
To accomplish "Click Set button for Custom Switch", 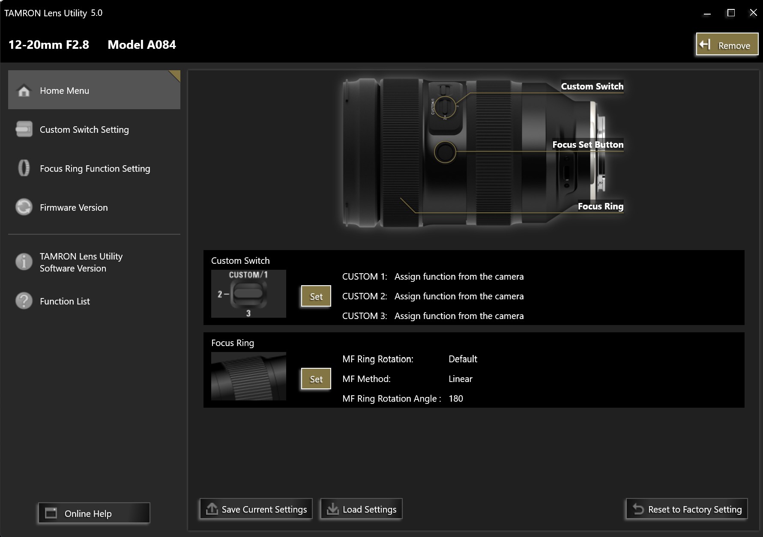I will [x=316, y=296].
